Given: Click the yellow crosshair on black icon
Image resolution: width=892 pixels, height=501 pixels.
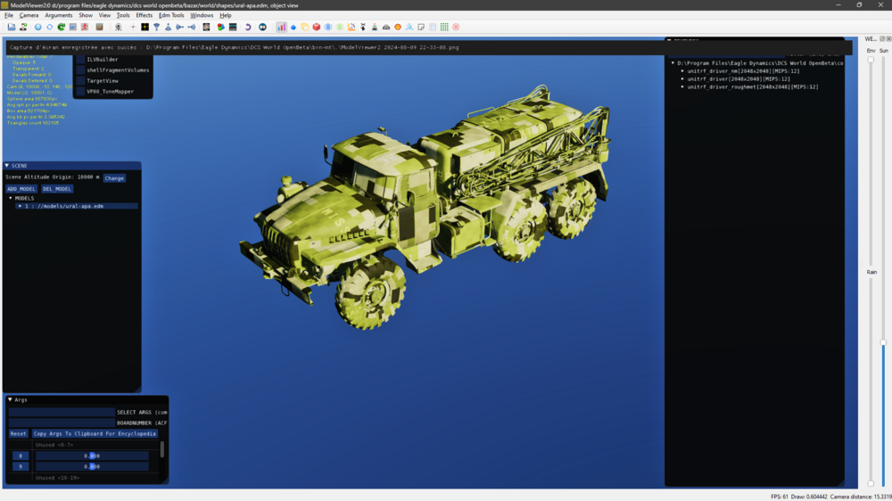Looking at the screenshot, I should 145,28.
